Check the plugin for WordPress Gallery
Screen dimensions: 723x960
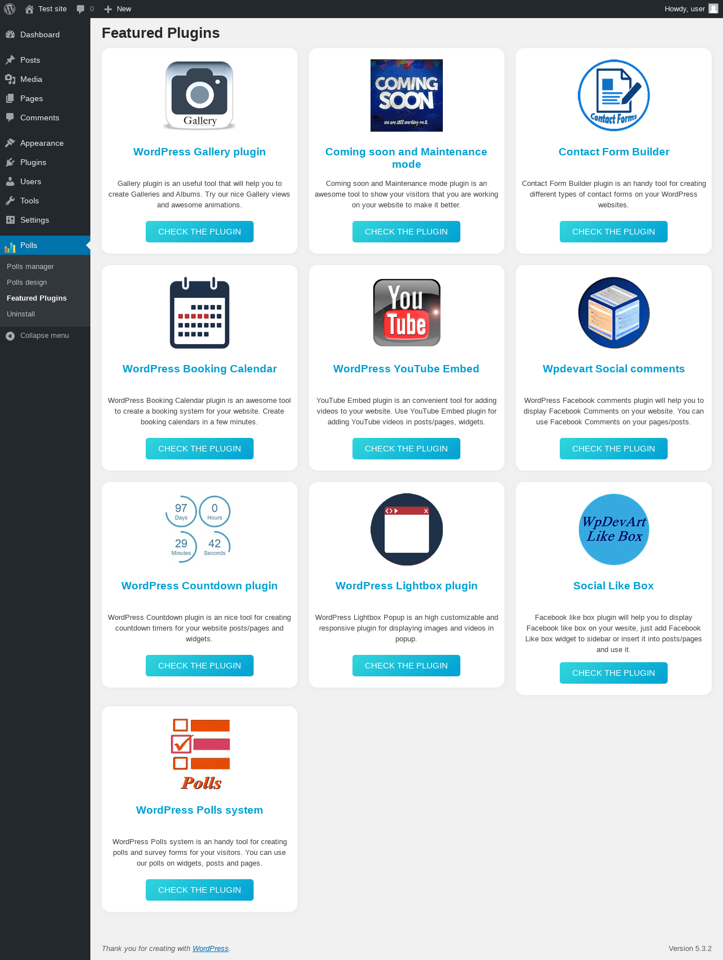pyautogui.click(x=199, y=232)
